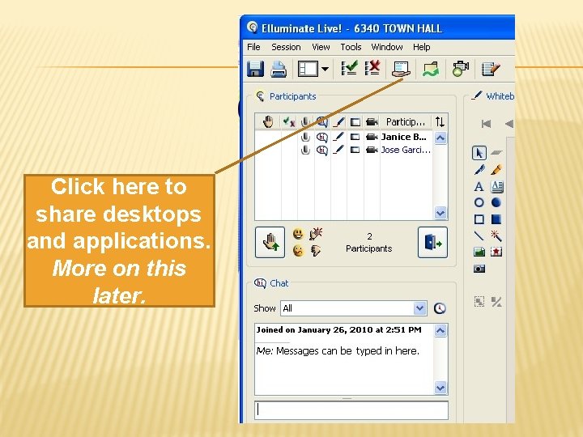This screenshot has width=583, height=437.
Task: Click the notepad with pencil icon
Action: coord(491,69)
